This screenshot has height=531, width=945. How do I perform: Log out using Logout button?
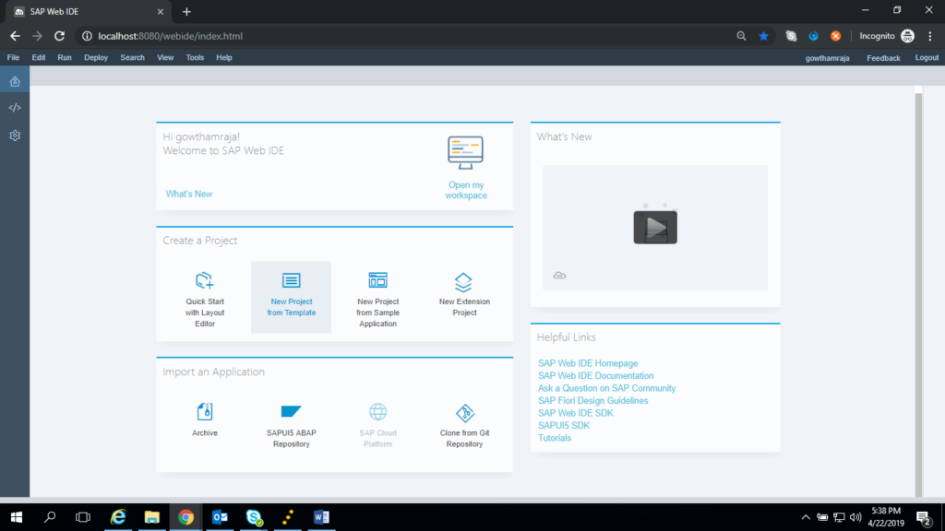point(927,58)
